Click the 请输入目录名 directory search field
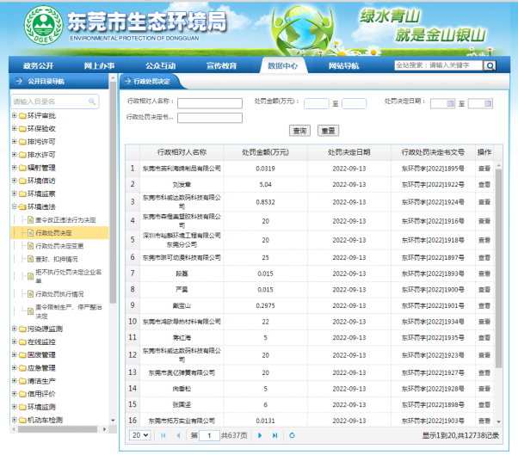Screen dimensions: 518x455 click(x=55, y=101)
